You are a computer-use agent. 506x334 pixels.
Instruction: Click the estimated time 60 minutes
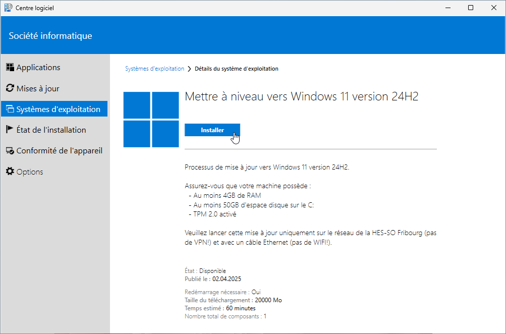(241, 308)
